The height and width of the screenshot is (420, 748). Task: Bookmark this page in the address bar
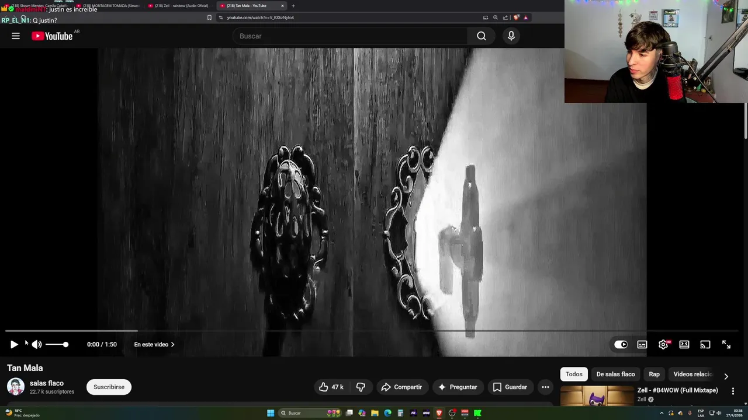click(209, 17)
